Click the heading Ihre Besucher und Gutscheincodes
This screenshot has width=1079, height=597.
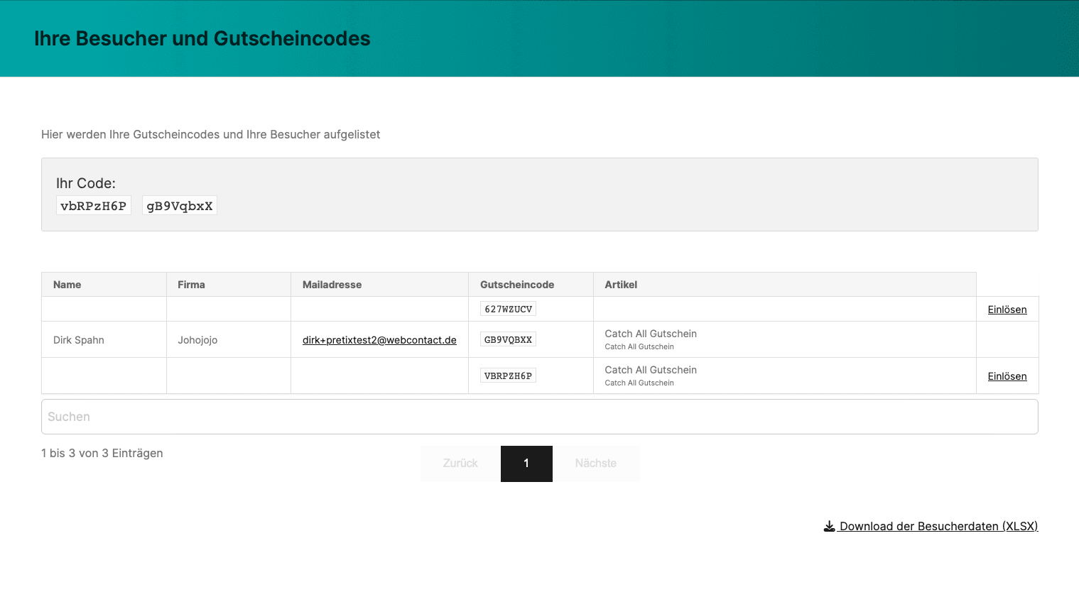pos(202,38)
